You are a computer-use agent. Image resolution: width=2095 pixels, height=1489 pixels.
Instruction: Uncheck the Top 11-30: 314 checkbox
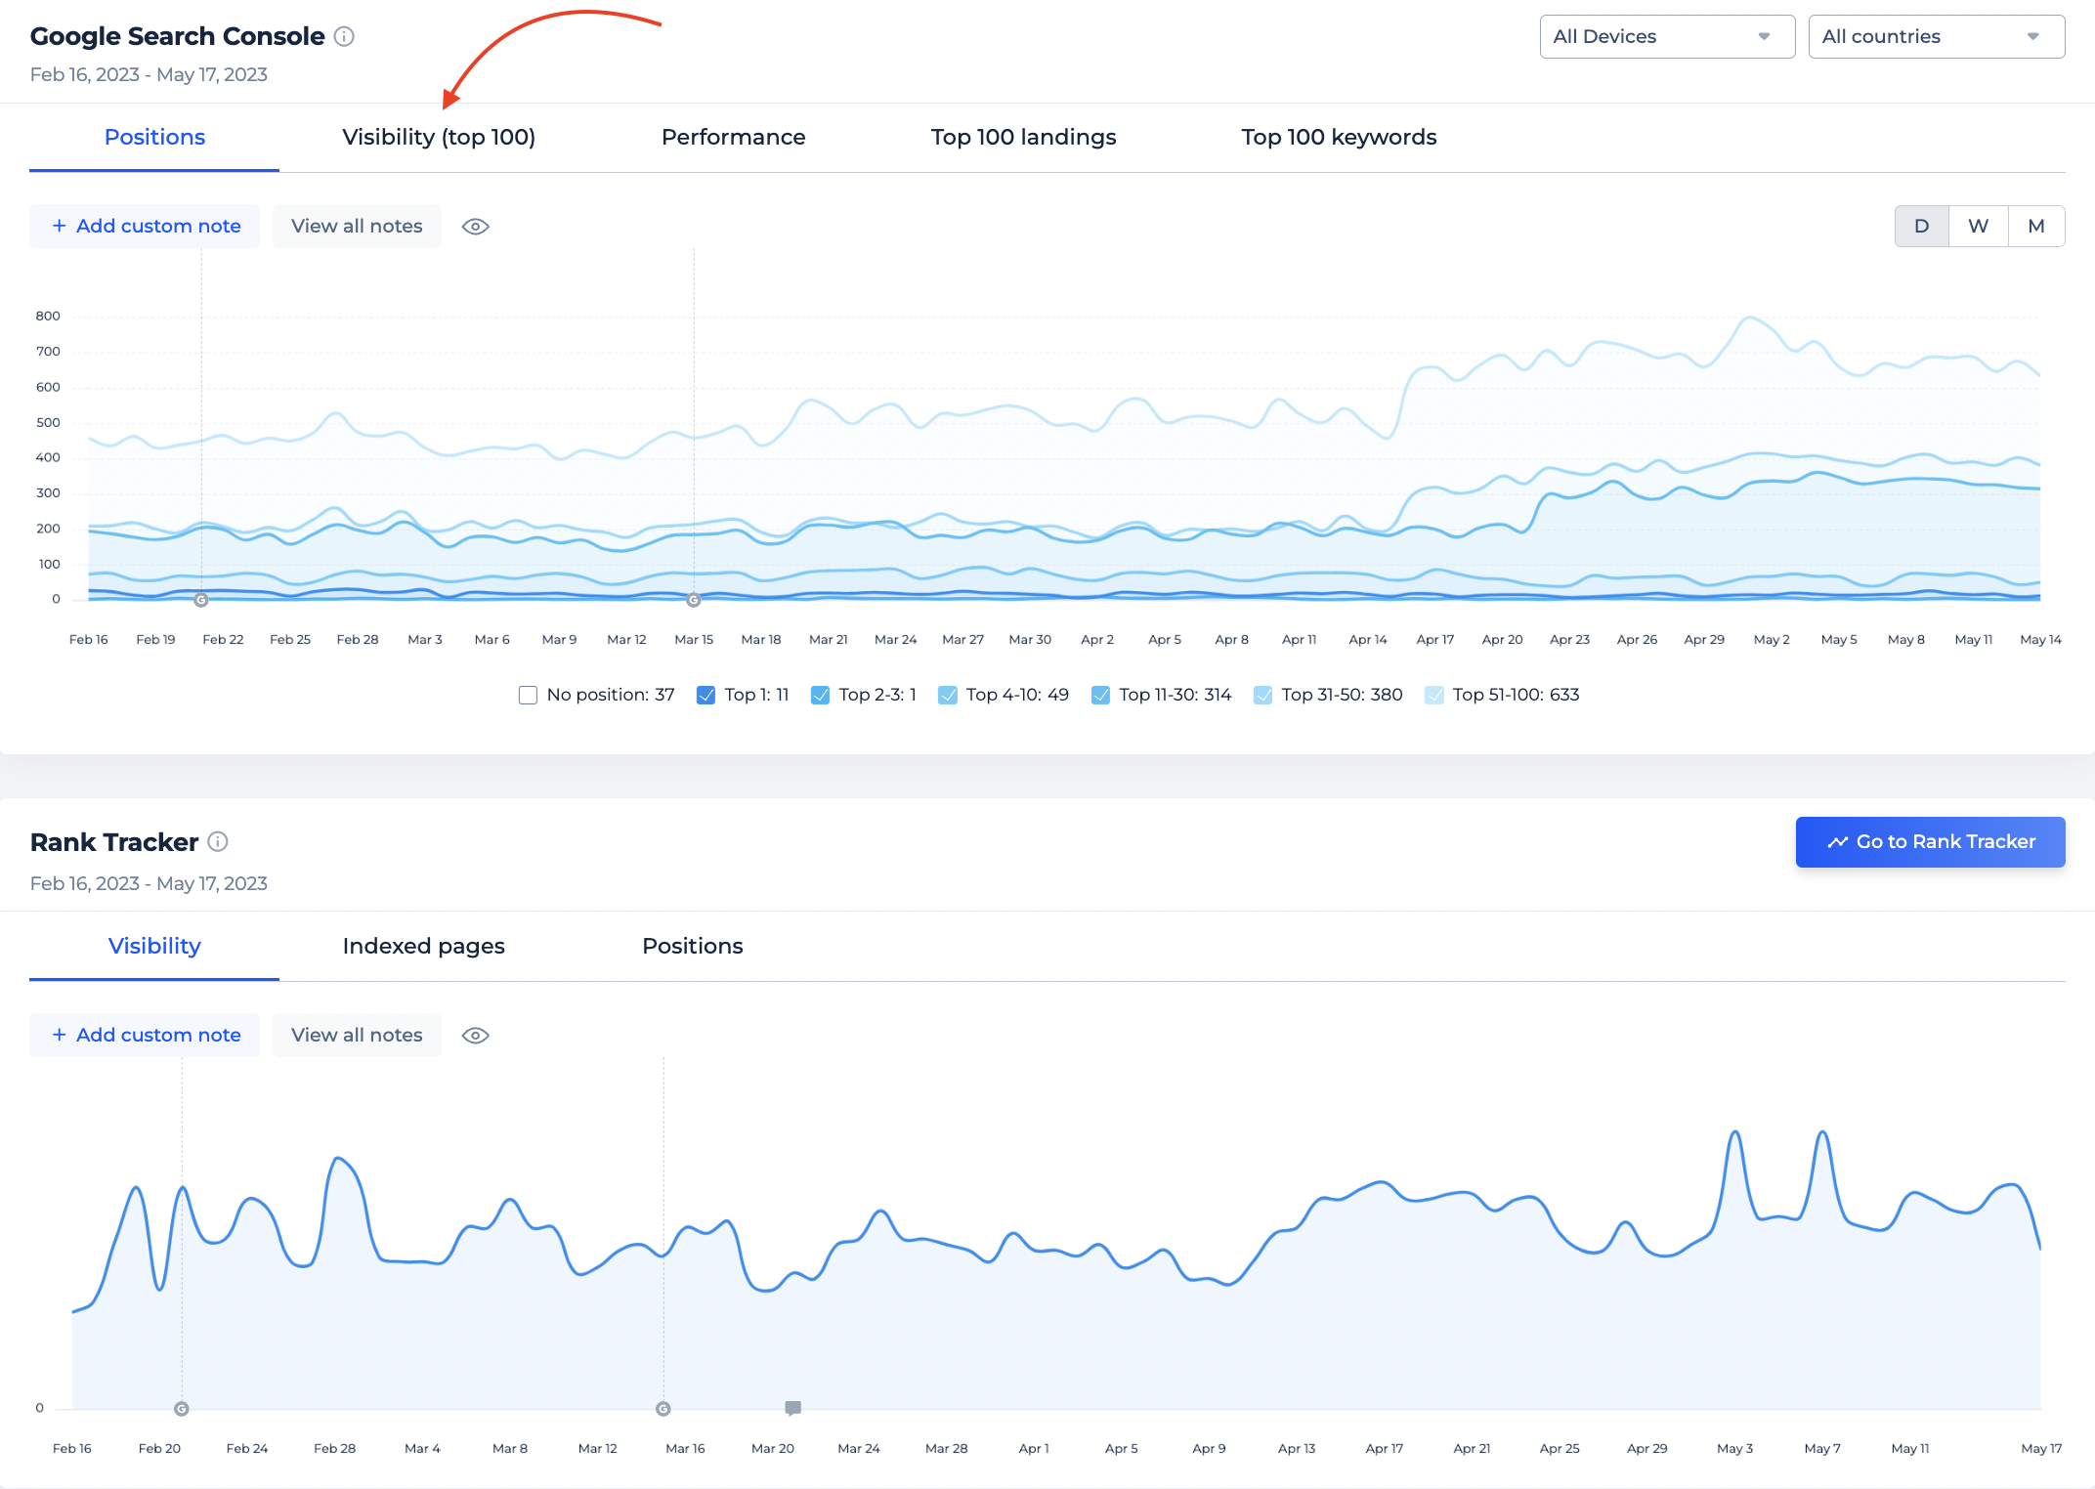(x=1100, y=695)
